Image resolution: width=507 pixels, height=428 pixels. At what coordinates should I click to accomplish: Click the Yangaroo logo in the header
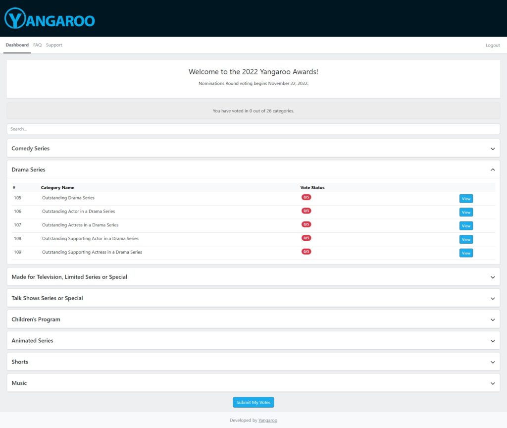[x=50, y=19]
